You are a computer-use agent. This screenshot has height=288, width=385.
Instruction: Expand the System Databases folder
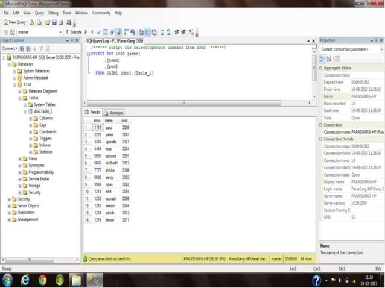15,70
